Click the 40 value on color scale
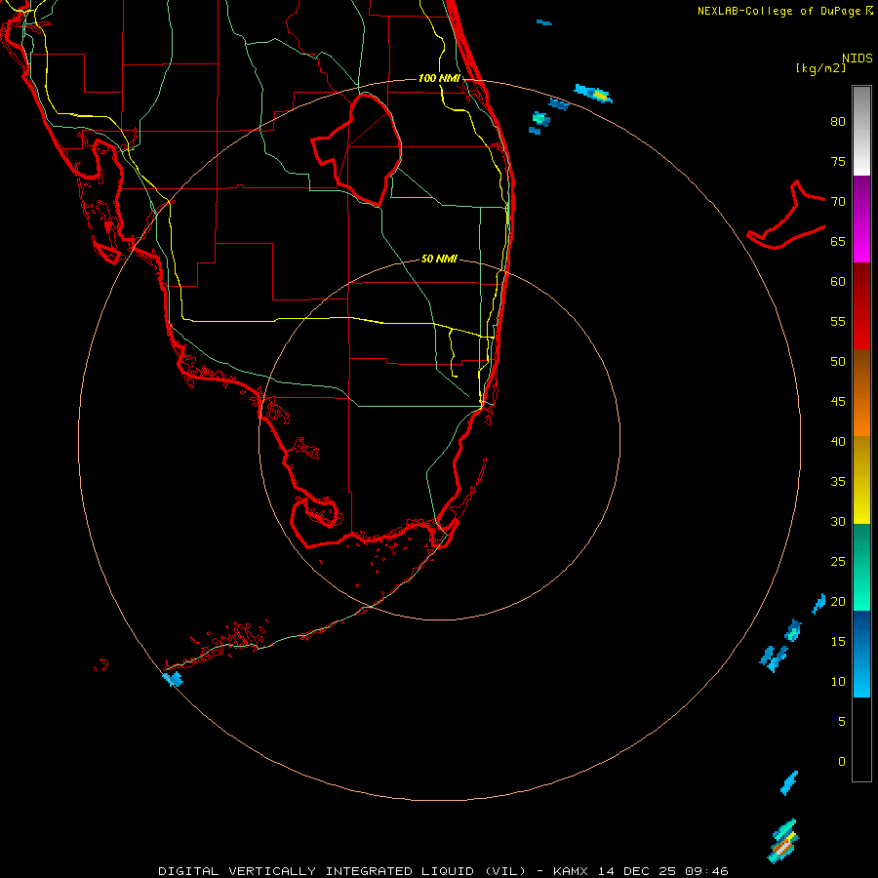878x878 pixels. (838, 441)
